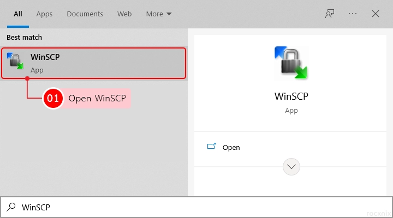Screen dimensions: 393x218
Task: Switch to the Web search tab
Action: (x=124, y=14)
